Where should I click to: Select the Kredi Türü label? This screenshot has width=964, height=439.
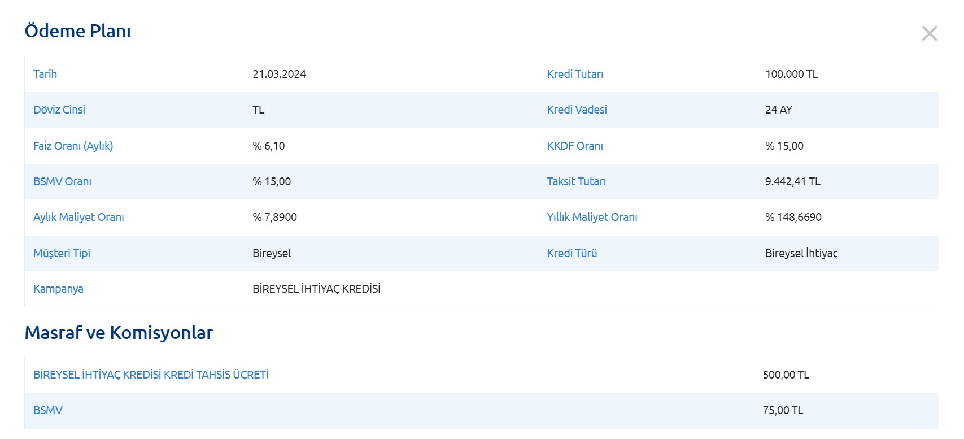[x=572, y=253]
